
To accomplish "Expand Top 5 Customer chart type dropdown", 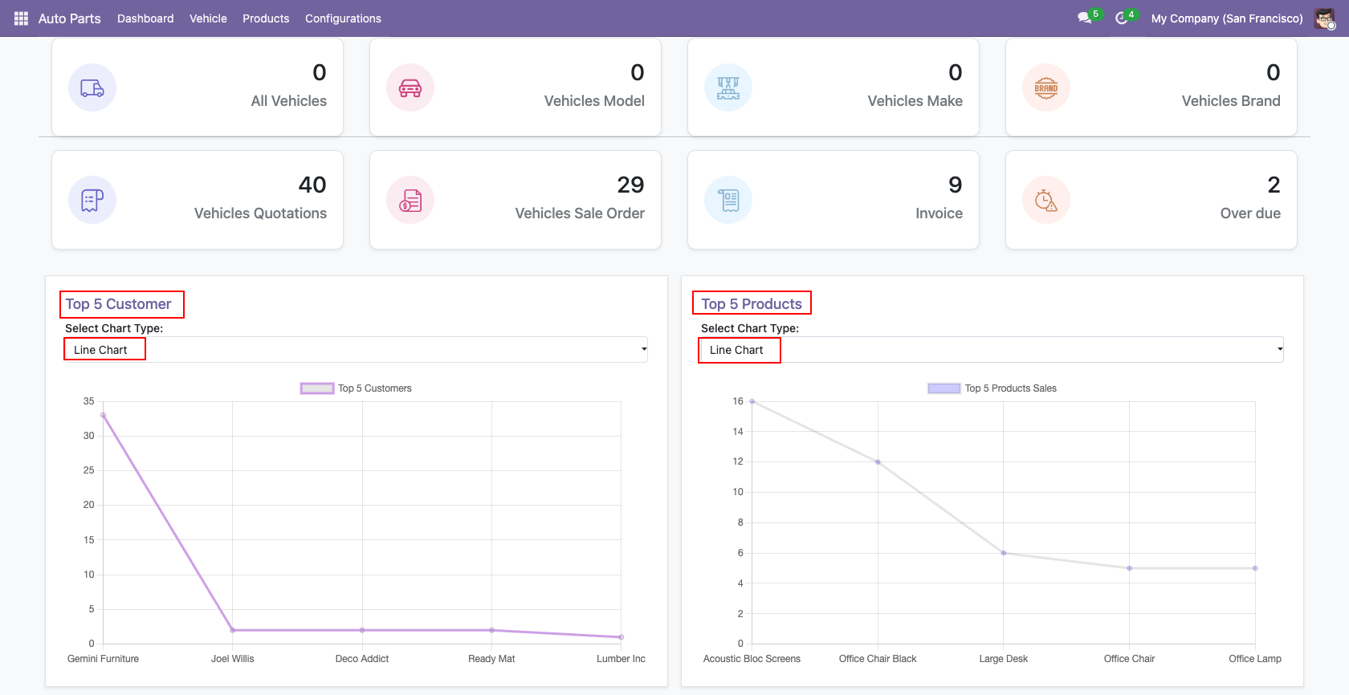I will click(x=356, y=350).
